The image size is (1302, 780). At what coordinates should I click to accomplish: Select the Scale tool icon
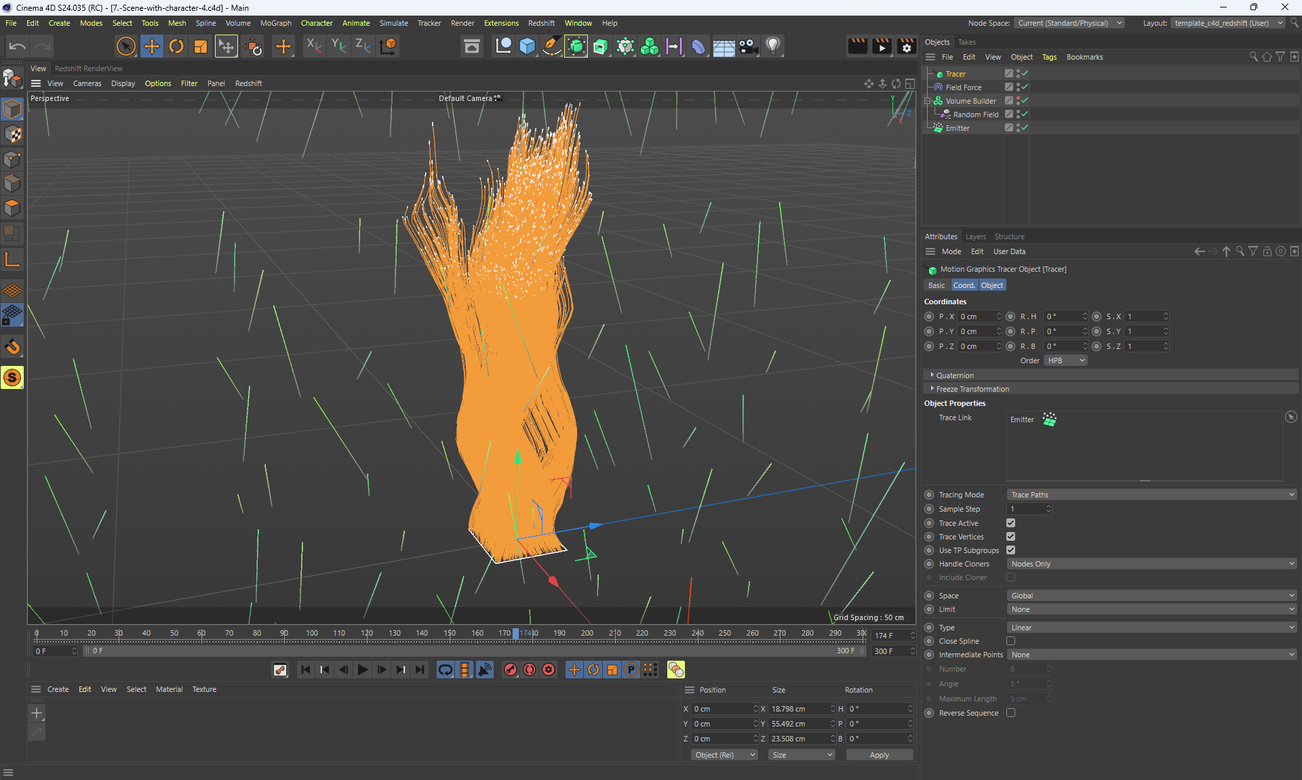coord(201,46)
